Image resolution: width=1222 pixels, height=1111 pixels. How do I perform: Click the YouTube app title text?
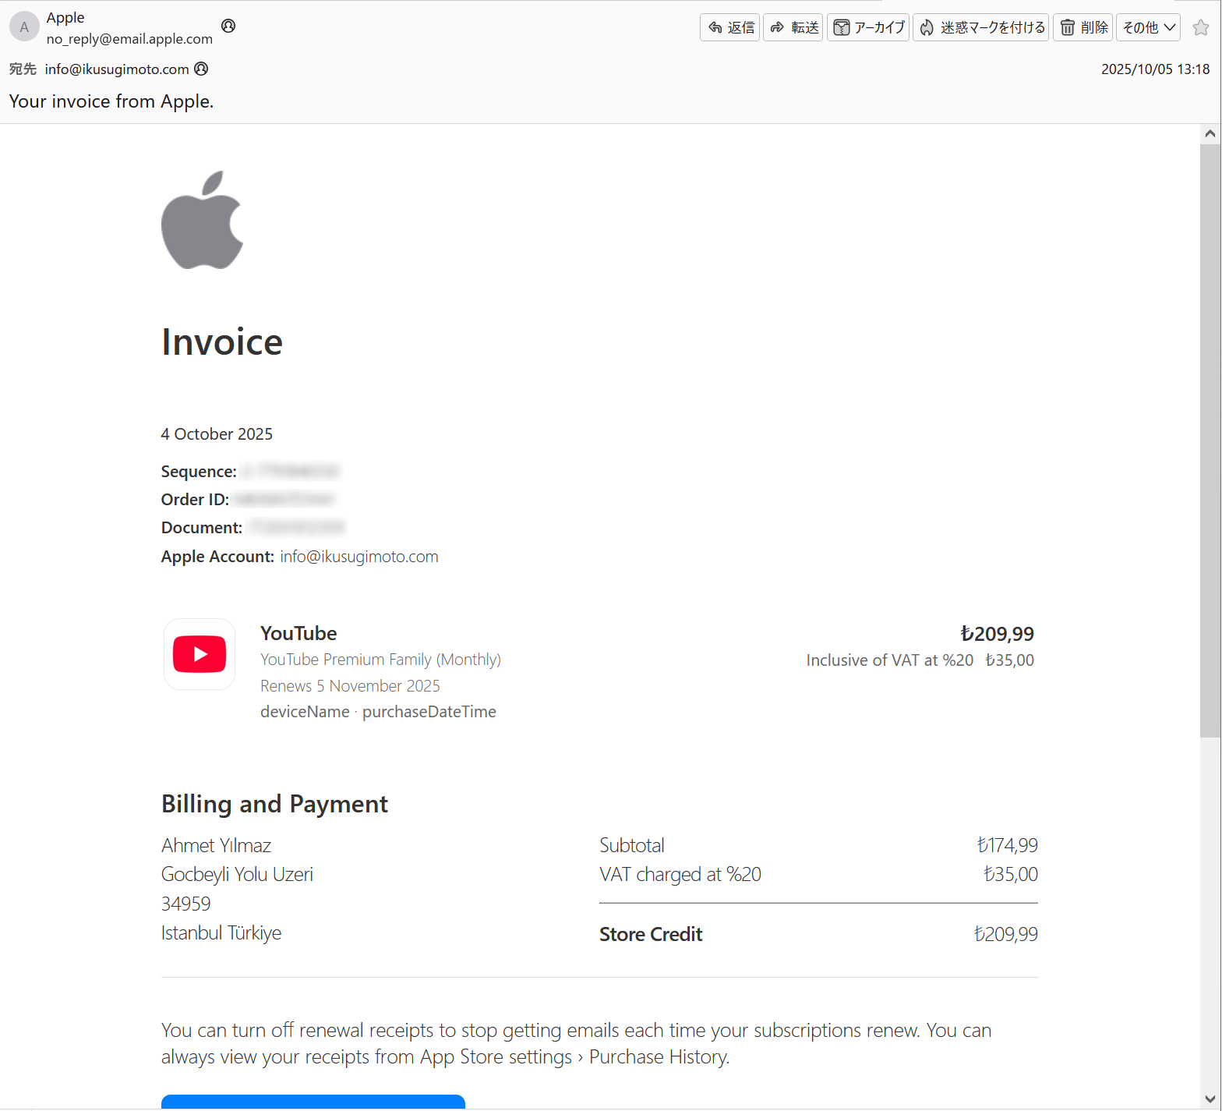click(x=298, y=633)
